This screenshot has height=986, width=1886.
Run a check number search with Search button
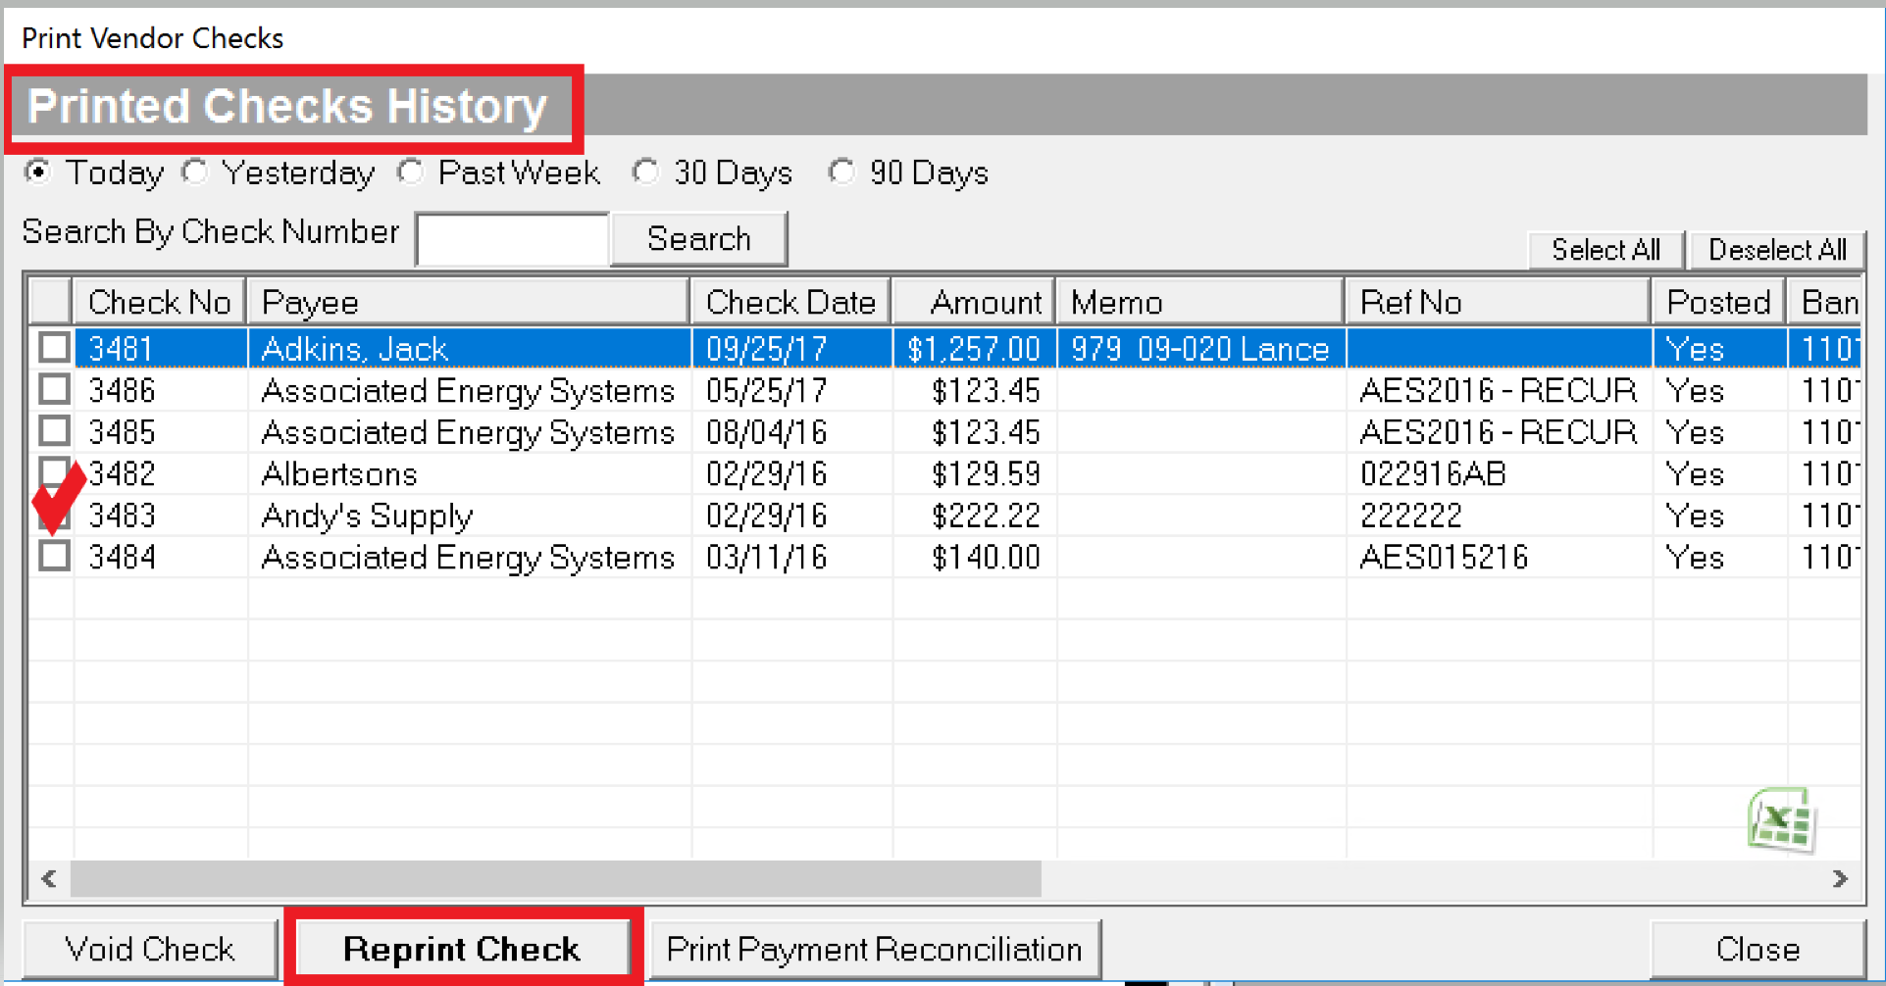pyautogui.click(x=698, y=238)
